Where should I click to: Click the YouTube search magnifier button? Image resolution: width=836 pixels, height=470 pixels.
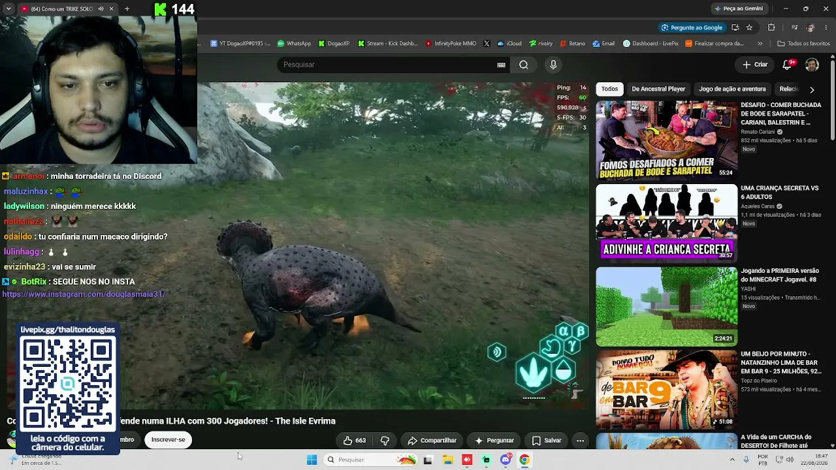coord(524,65)
